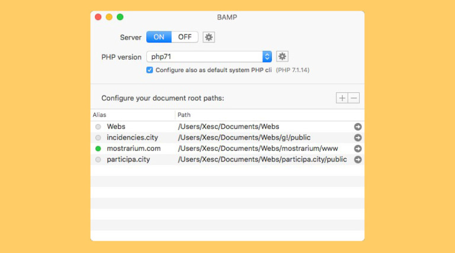Open the server settings gear
Viewport: 455px width, 253px height.
[x=209, y=37]
